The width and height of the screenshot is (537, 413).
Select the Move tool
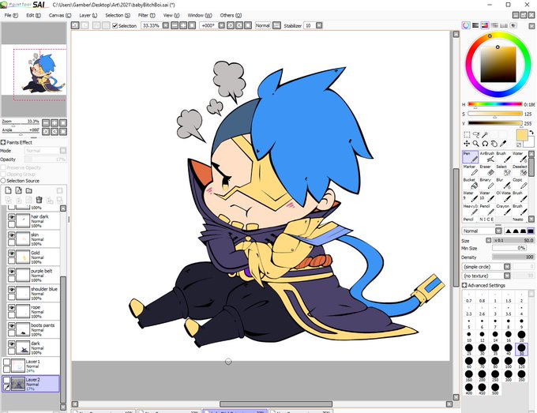click(x=467, y=144)
